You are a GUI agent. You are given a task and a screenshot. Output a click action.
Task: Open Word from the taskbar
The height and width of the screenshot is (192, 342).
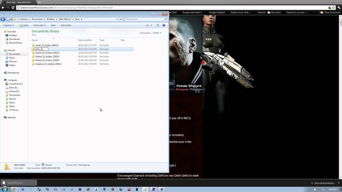tap(72, 189)
